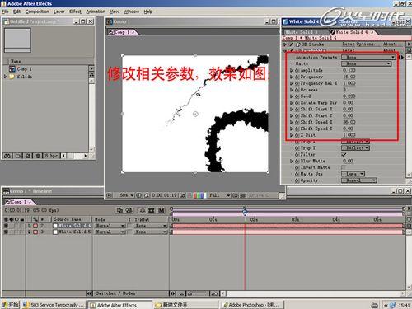Click Reset Options for 3D Stroke
Image resolution: width=412 pixels, height=309 pixels.
[x=358, y=44]
